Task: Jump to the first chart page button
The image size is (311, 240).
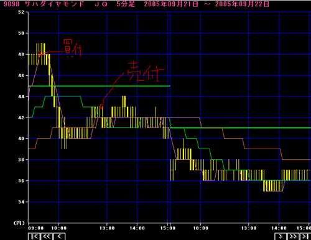Action: coord(34,236)
